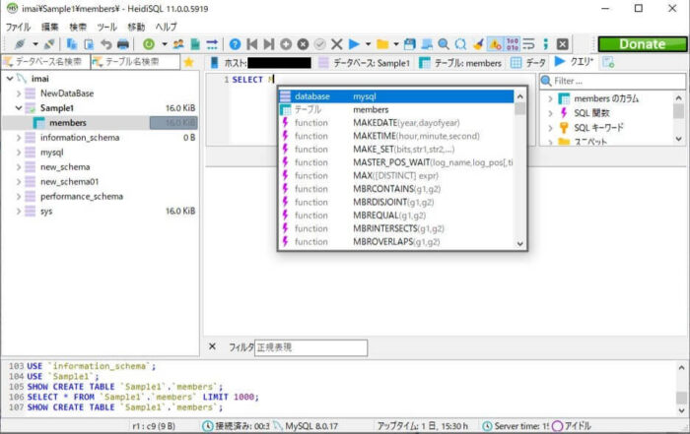Click the yellow load SQL file folder icon
Viewport: 690px width, 434px height.
pyautogui.click(x=382, y=44)
